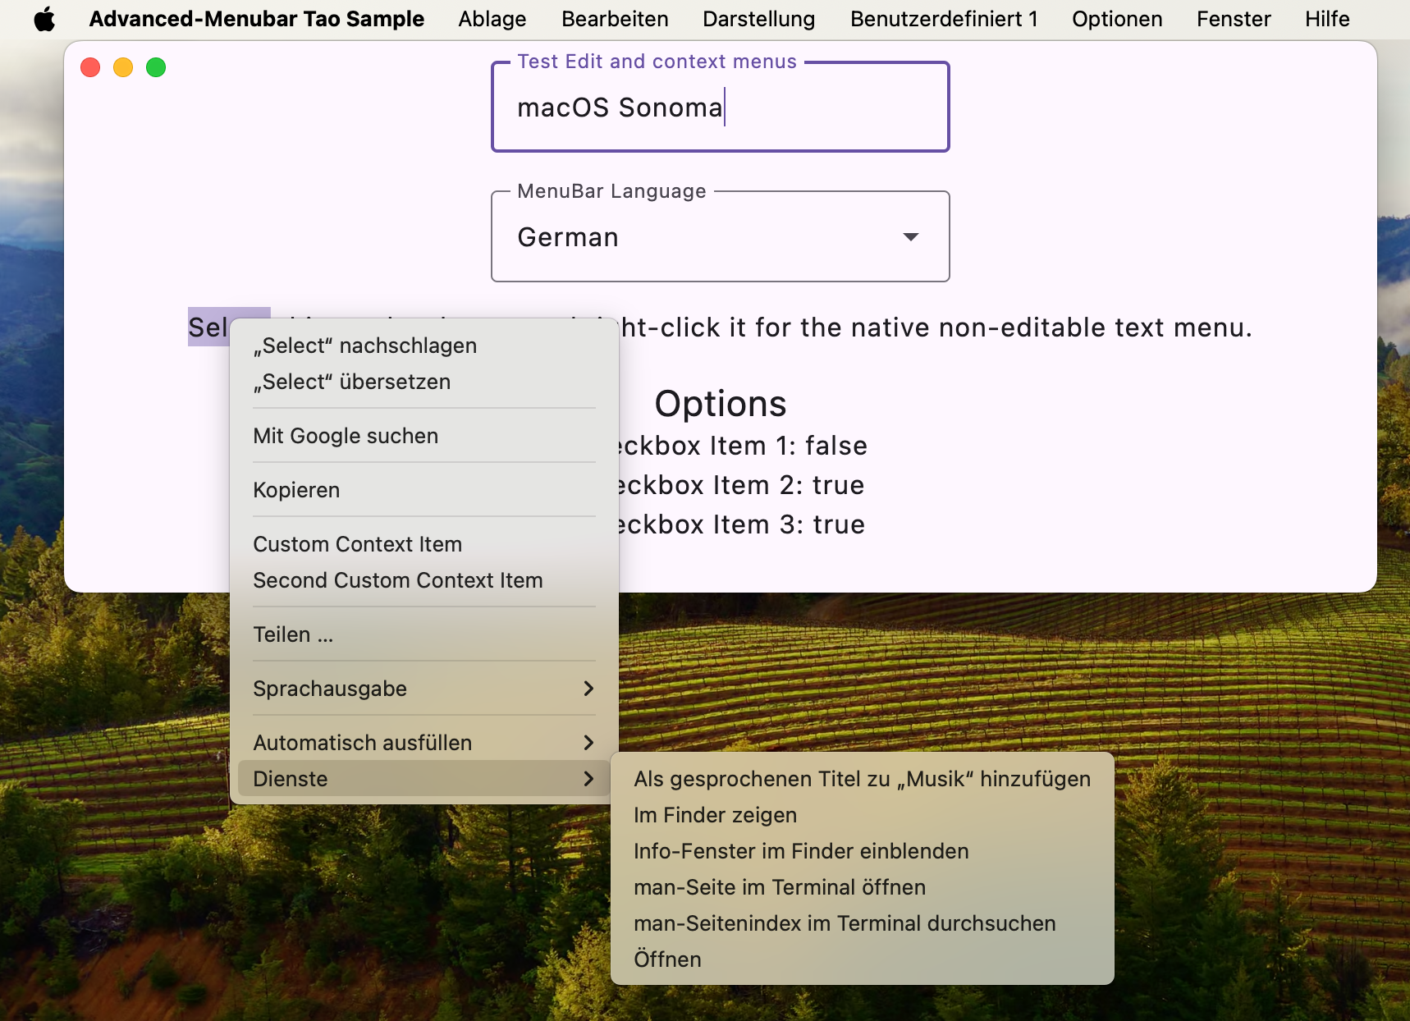Image resolution: width=1410 pixels, height=1021 pixels.
Task: Click the Checkbox Item 2: true text
Action: tap(741, 485)
